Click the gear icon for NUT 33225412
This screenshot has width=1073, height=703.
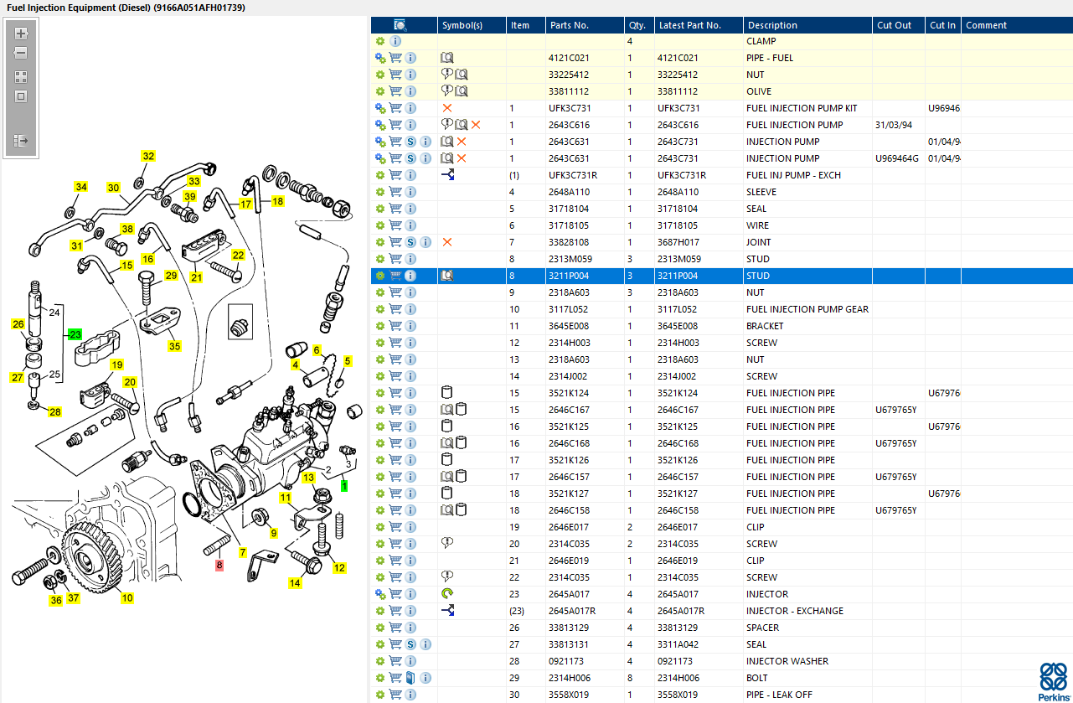coord(380,75)
